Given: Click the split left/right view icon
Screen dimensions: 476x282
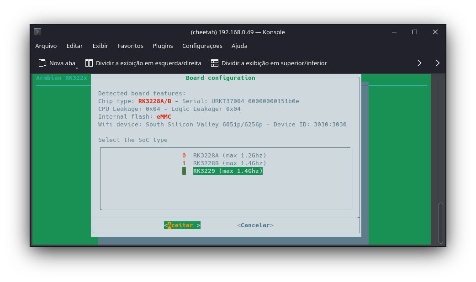Looking at the screenshot, I should tap(89, 63).
